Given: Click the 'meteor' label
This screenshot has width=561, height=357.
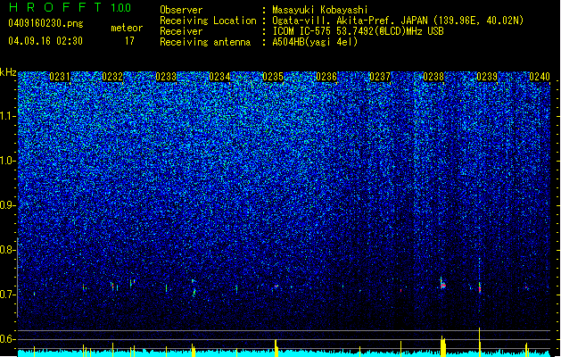Looking at the screenshot, I should pyautogui.click(x=127, y=28).
